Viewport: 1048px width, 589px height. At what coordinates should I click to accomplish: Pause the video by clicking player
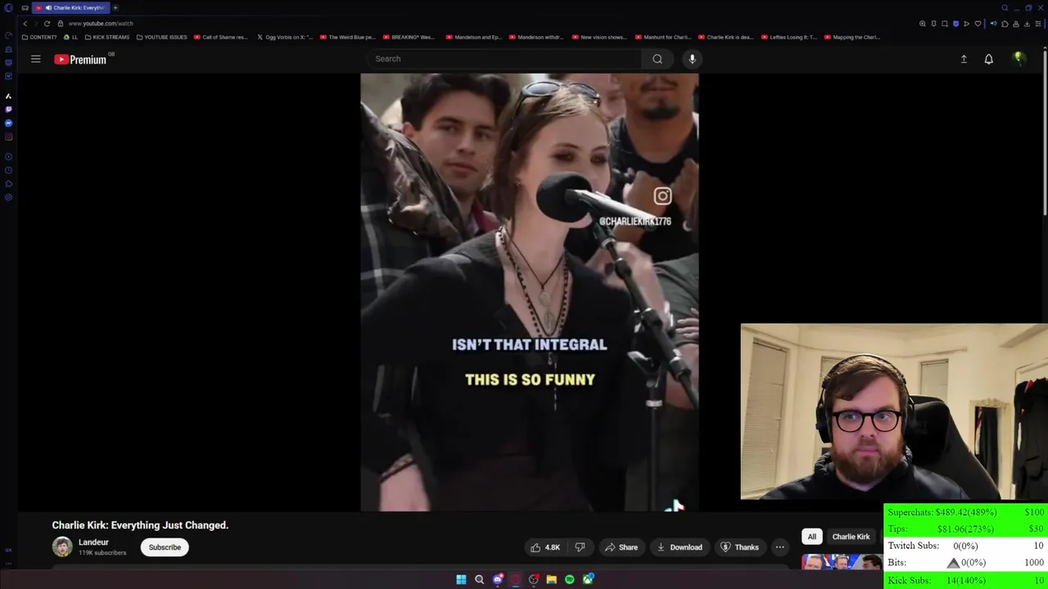point(530,292)
